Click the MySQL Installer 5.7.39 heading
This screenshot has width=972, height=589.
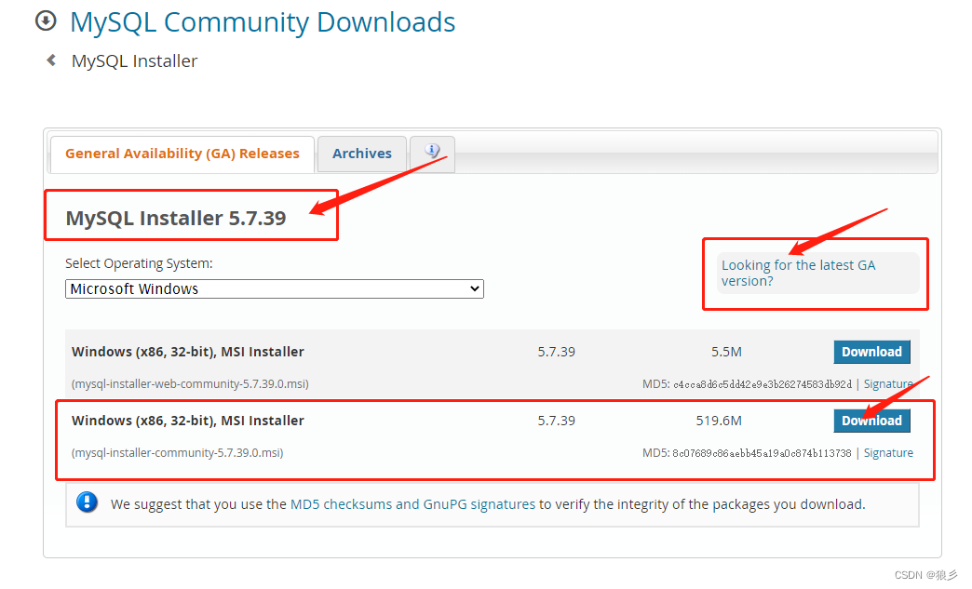coord(176,218)
